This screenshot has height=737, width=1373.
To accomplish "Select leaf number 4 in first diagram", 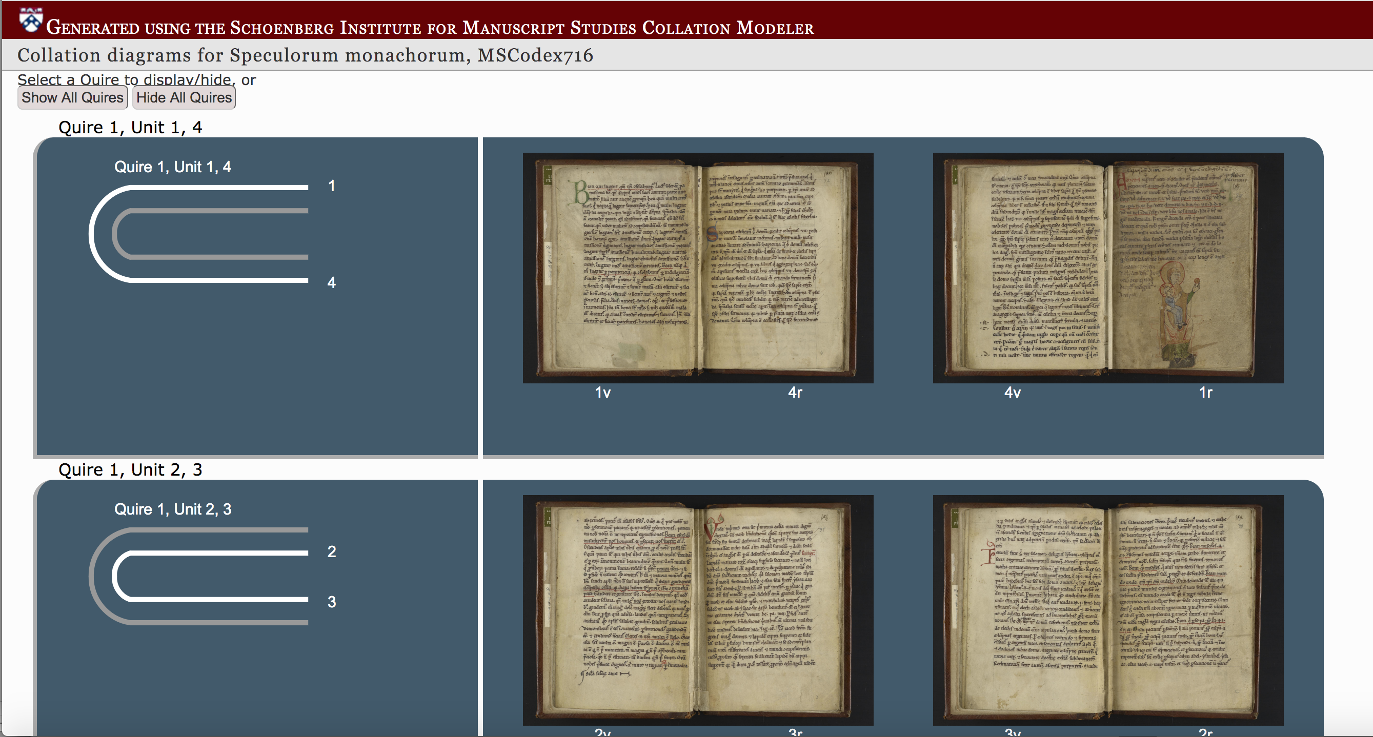I will coord(332,282).
